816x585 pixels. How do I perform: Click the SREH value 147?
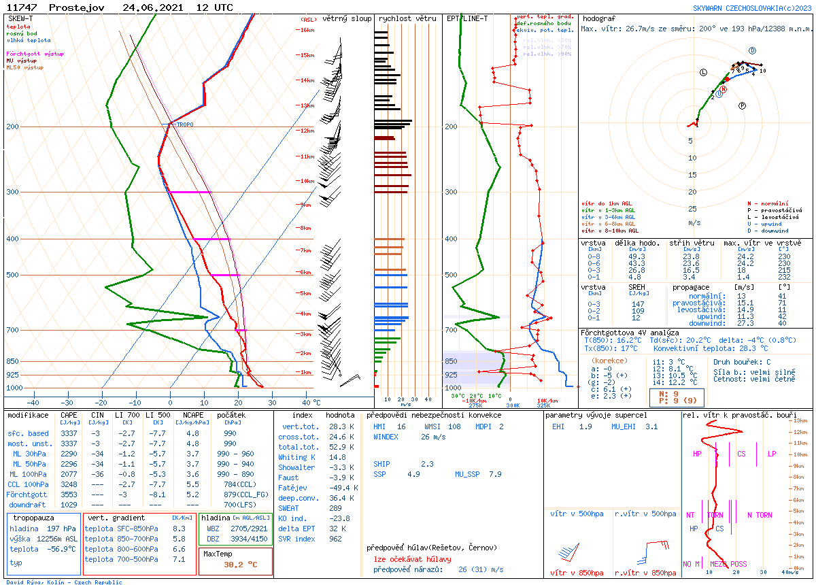tap(638, 304)
